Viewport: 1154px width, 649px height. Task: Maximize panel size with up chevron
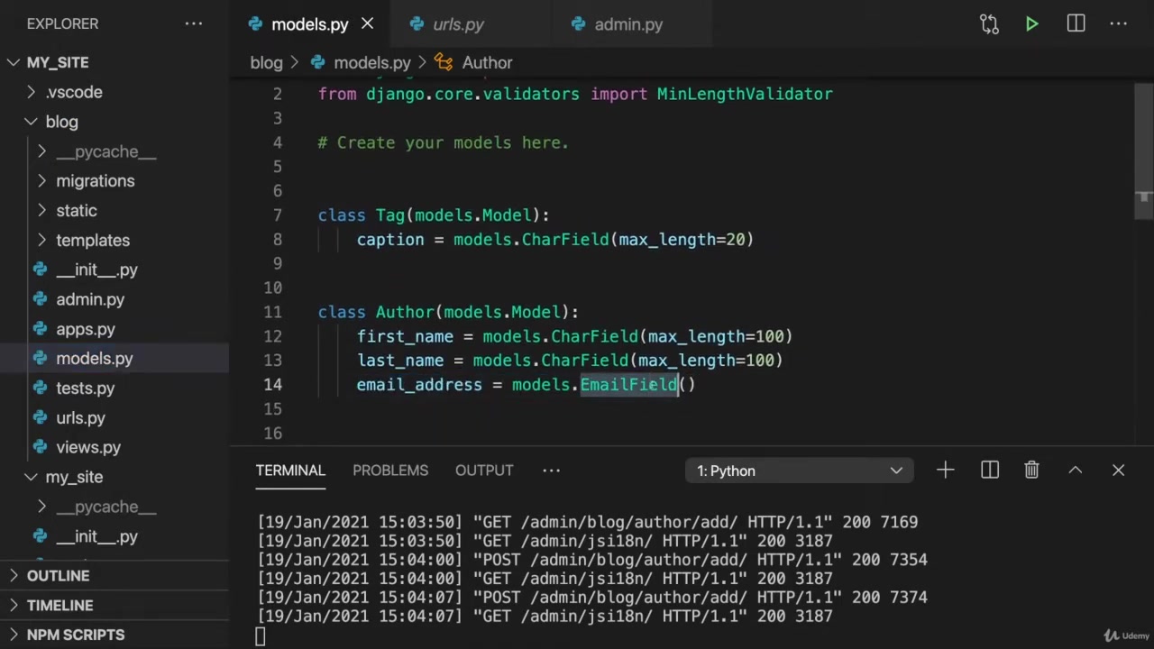pos(1075,471)
